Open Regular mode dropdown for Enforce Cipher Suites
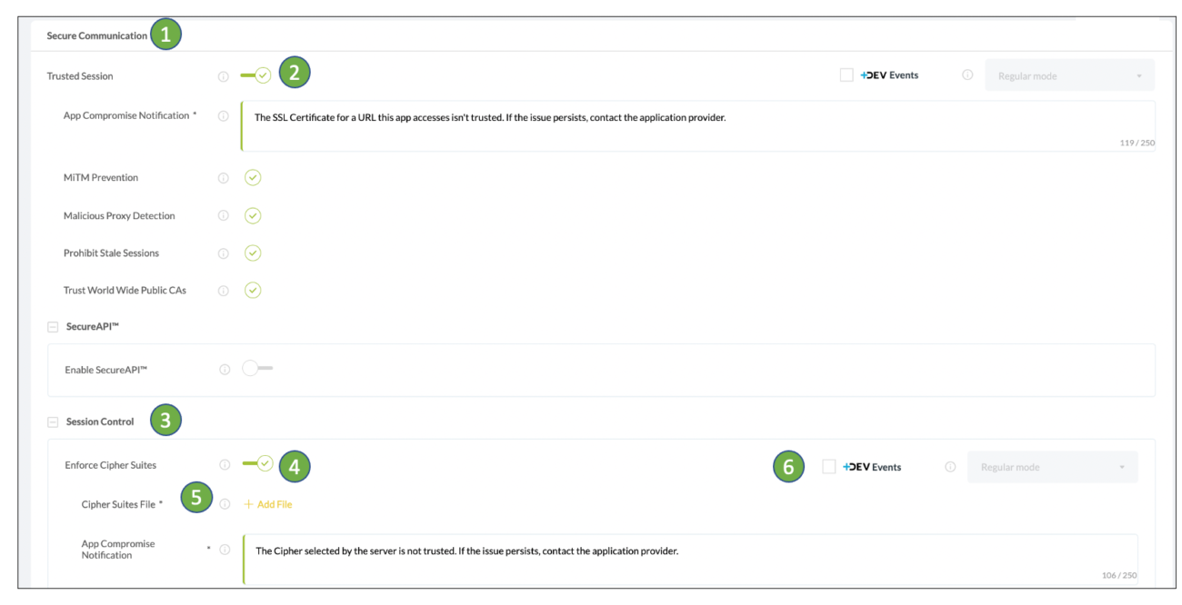The width and height of the screenshot is (1182, 605). pos(1052,467)
